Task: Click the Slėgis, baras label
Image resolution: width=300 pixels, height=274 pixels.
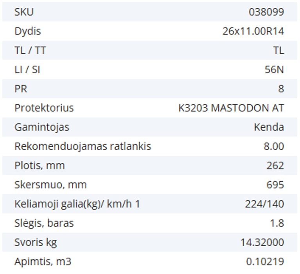Action: click(x=44, y=223)
